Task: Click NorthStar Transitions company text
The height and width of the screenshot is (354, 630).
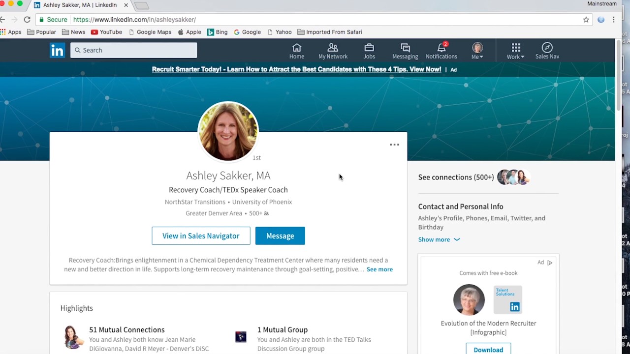Action: [x=195, y=202]
